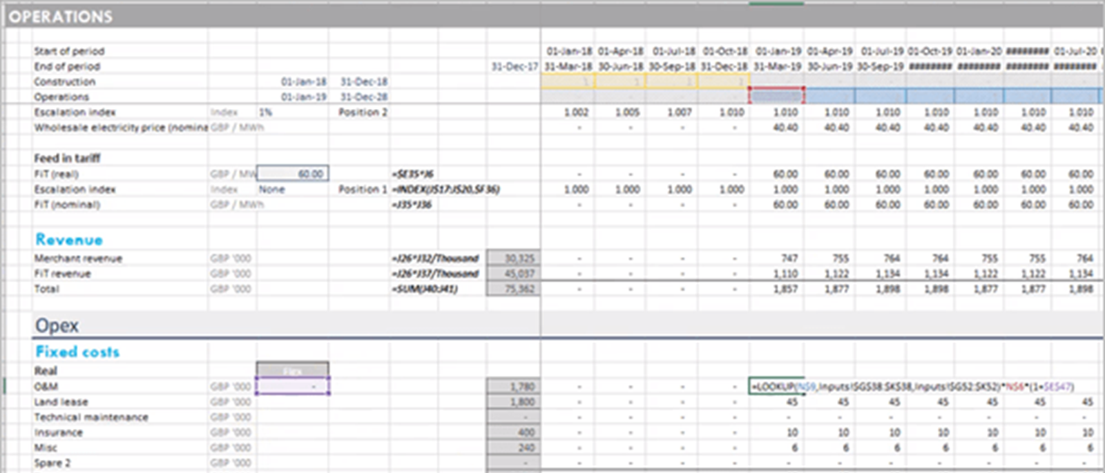Click the Land lease total 1,800
Image resolution: width=1105 pixels, height=473 pixels.
coord(513,402)
